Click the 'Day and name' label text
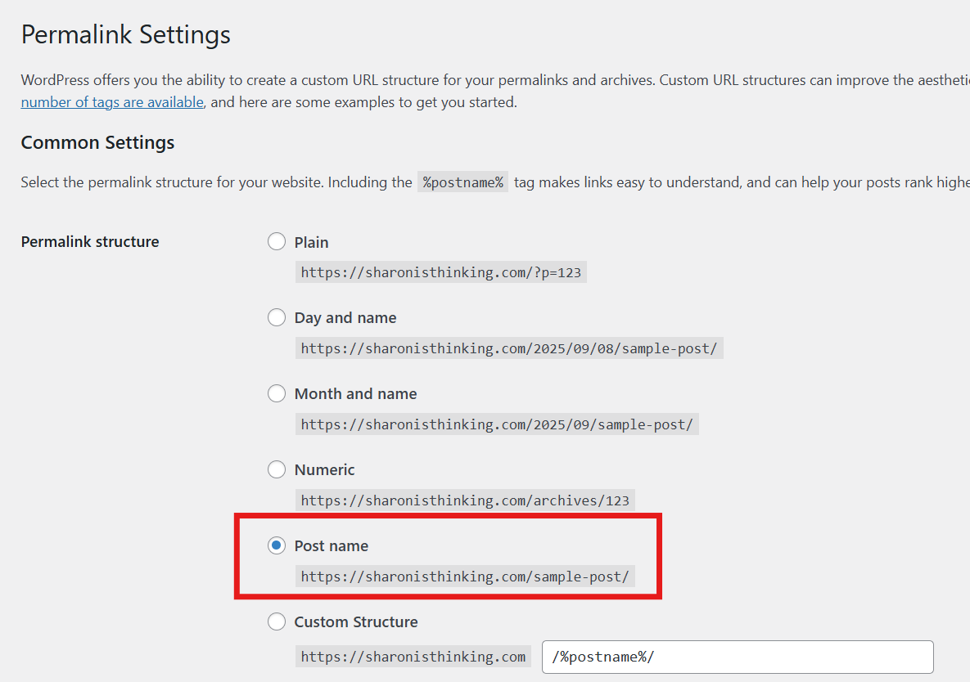The width and height of the screenshot is (970, 682). click(345, 318)
